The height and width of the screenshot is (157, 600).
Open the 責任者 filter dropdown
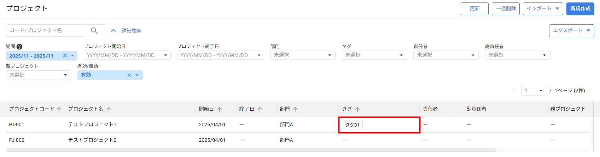tap(445, 55)
